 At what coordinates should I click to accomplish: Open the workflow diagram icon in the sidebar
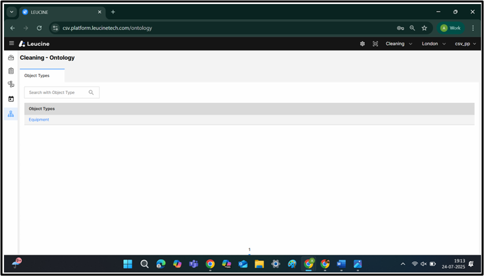pos(11,84)
